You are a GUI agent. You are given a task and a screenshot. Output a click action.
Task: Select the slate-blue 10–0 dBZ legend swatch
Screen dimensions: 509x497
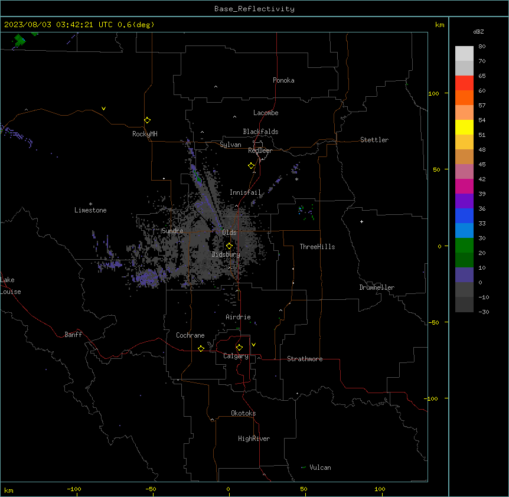[x=464, y=275]
